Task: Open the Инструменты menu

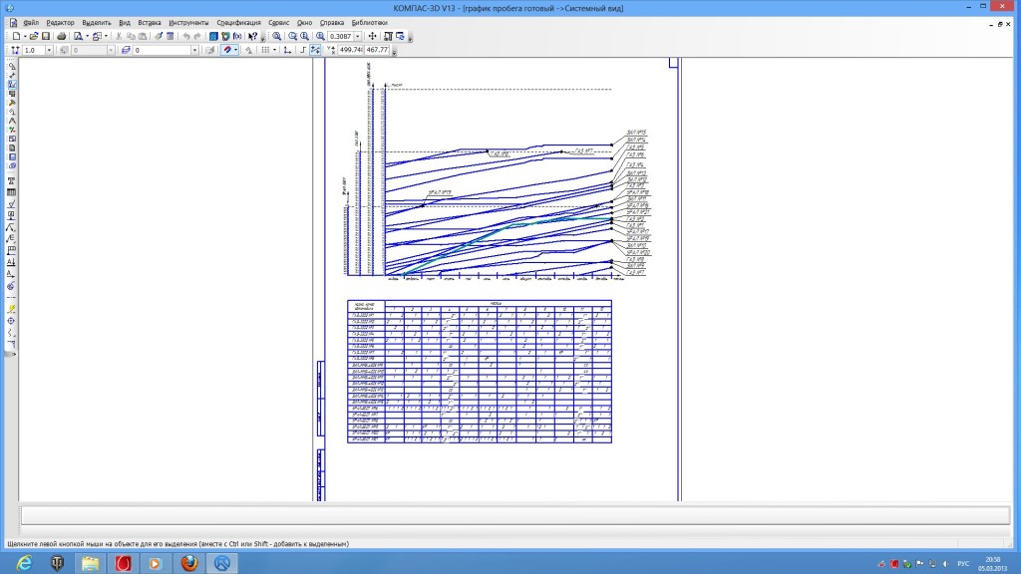Action: pyautogui.click(x=188, y=23)
